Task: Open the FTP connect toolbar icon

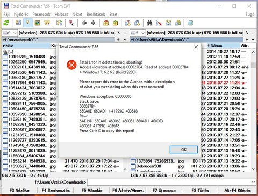Action: click(127, 23)
